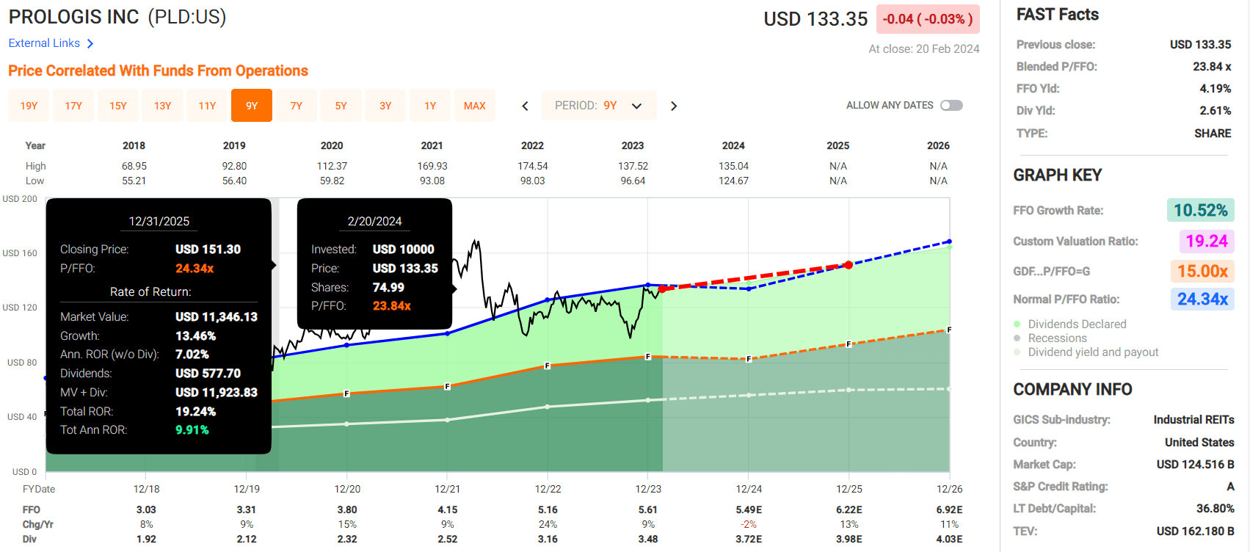The width and height of the screenshot is (1250, 552).
Task: Click the previous period left arrow
Action: click(x=525, y=106)
